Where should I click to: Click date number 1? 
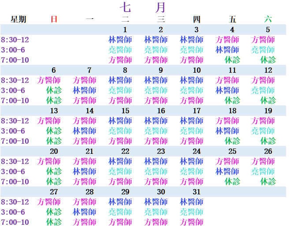click(125, 30)
